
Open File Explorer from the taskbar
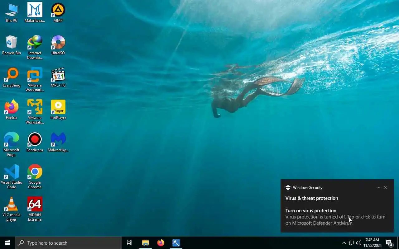pyautogui.click(x=145, y=243)
